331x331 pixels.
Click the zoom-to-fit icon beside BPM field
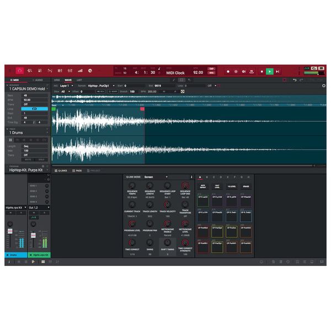click(183, 92)
